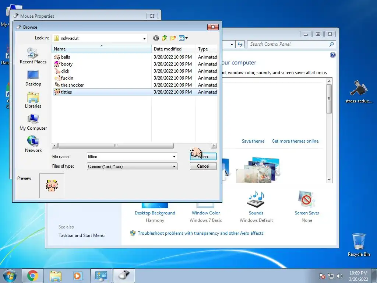The image size is (377, 283).
Task: Open the Files of type combo box
Action: pyautogui.click(x=132, y=167)
